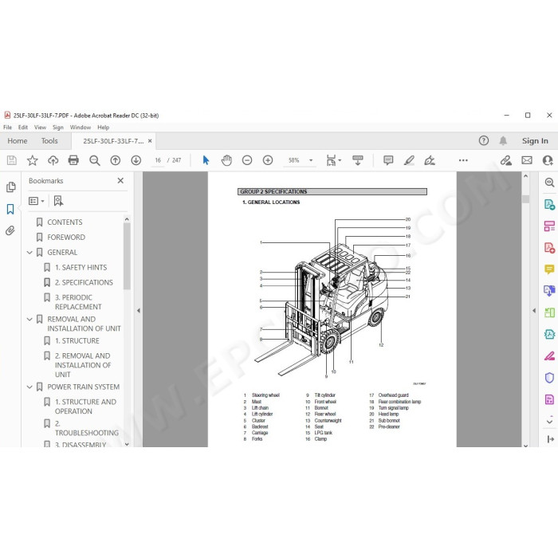Expand the right tools pane arrow
The image size is (558, 558).
[534, 311]
